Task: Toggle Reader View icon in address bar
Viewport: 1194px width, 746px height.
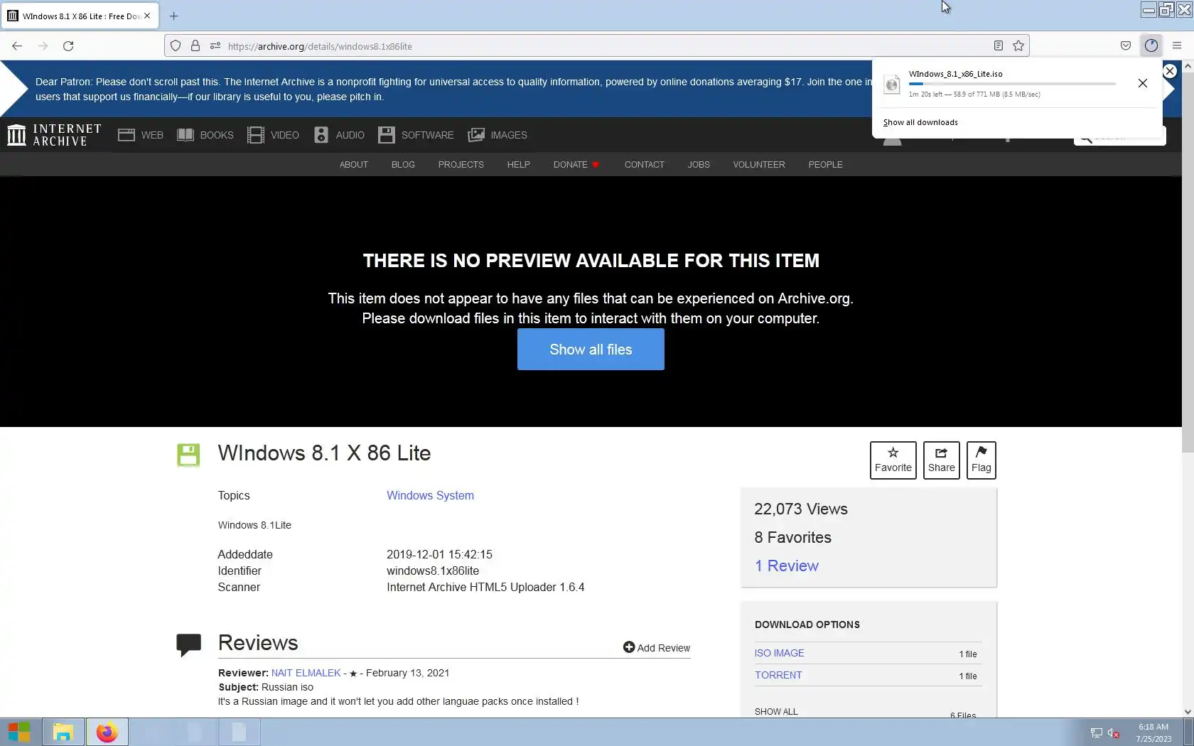Action: pyautogui.click(x=999, y=46)
